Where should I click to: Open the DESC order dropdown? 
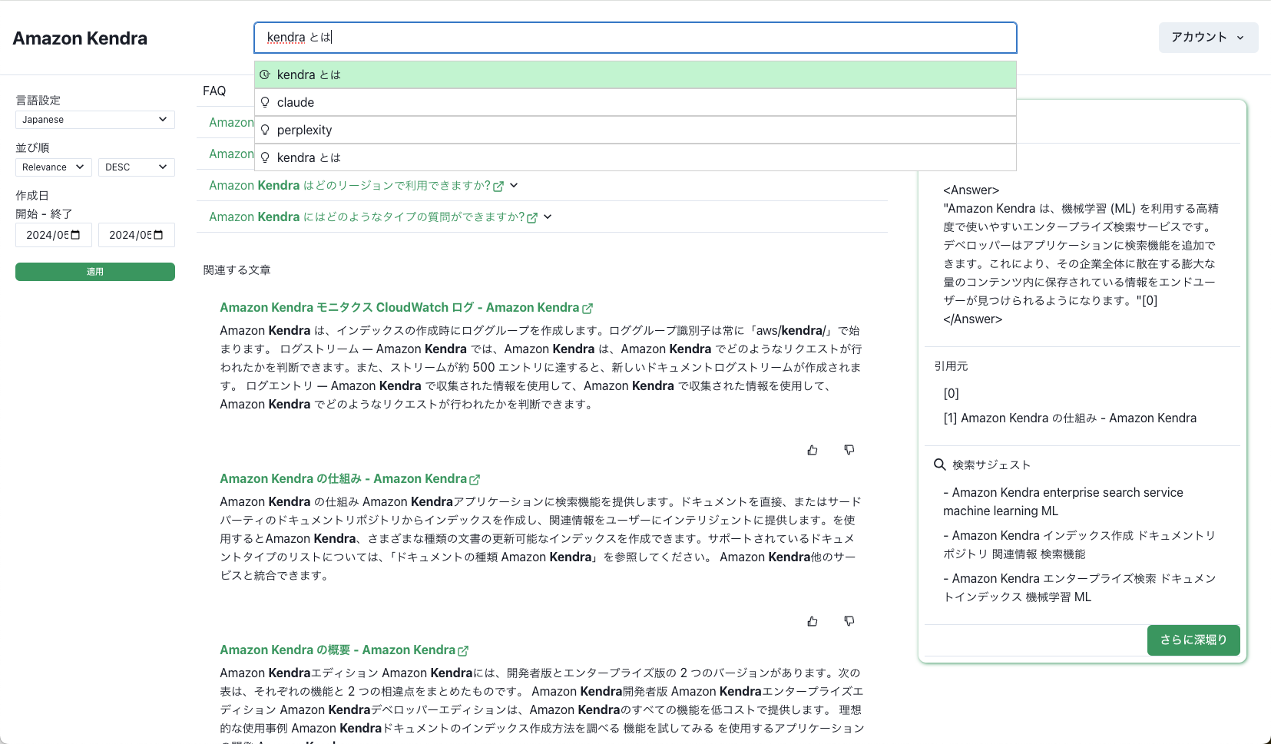coord(137,167)
